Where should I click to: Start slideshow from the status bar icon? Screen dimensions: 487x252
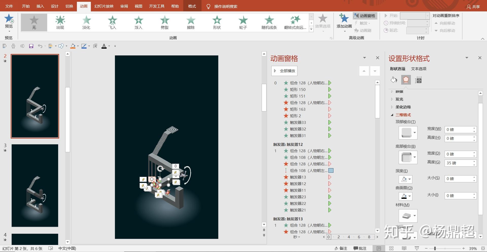pyautogui.click(x=417, y=248)
